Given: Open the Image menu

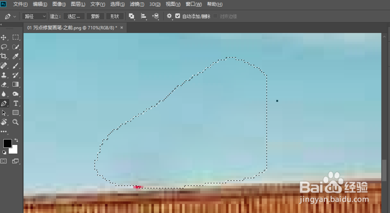Looking at the screenshot, I should pyautogui.click(x=59, y=4).
